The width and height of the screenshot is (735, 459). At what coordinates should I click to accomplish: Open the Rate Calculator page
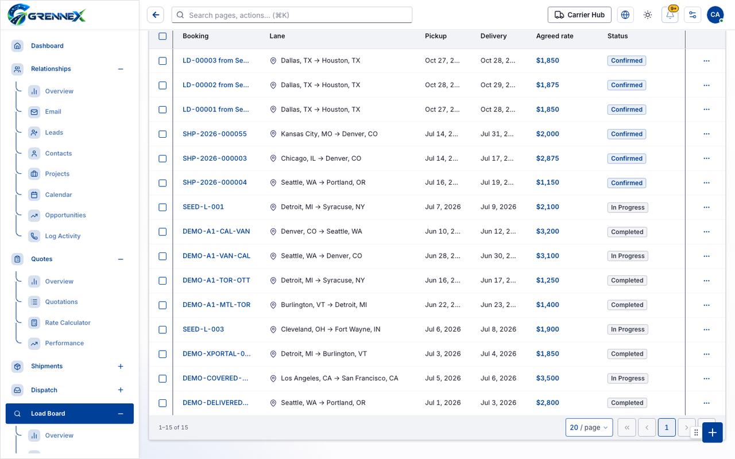(68, 323)
